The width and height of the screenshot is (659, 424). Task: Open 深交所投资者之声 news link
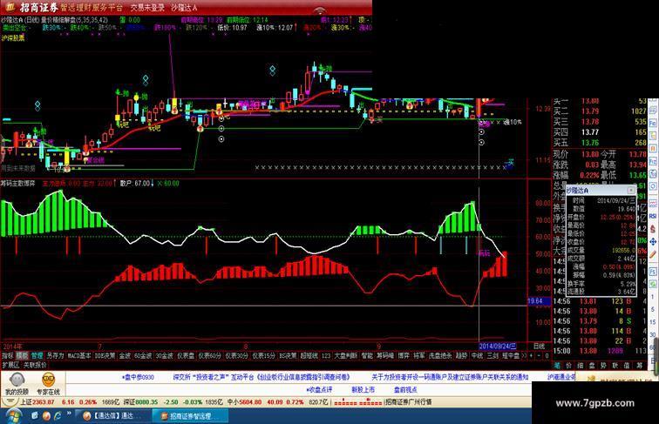click(262, 377)
